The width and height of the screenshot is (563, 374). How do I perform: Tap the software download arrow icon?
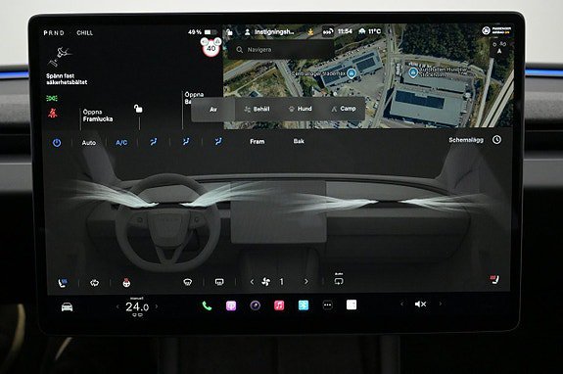(310, 32)
